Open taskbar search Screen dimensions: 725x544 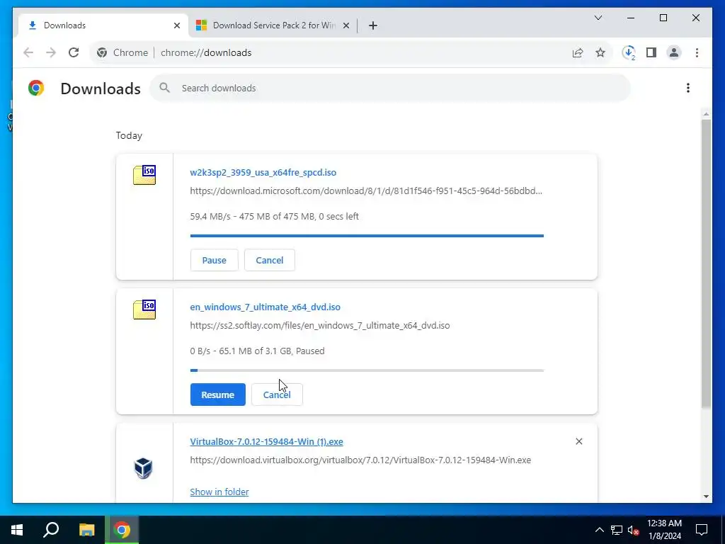51,530
